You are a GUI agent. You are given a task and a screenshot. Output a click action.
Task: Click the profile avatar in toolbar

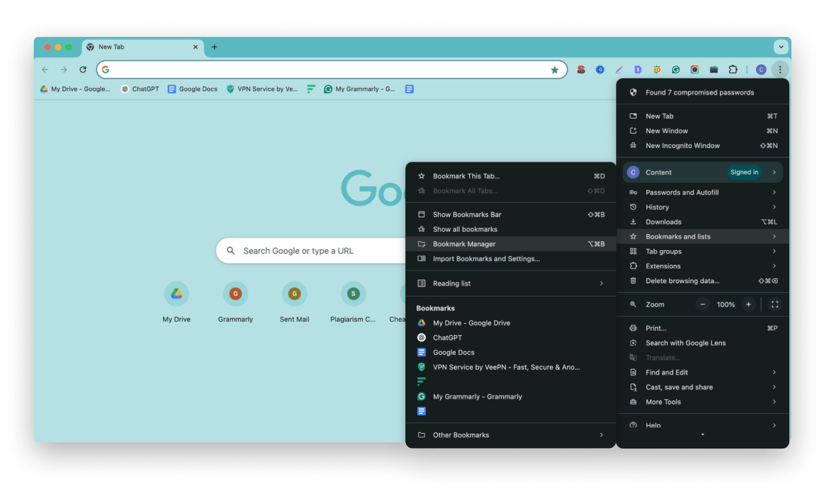761,69
